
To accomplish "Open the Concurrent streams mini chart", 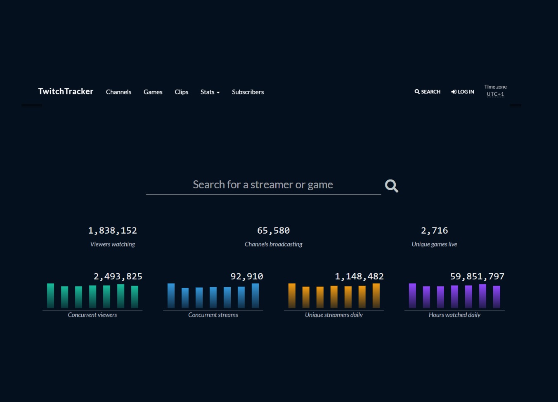I will (x=213, y=295).
